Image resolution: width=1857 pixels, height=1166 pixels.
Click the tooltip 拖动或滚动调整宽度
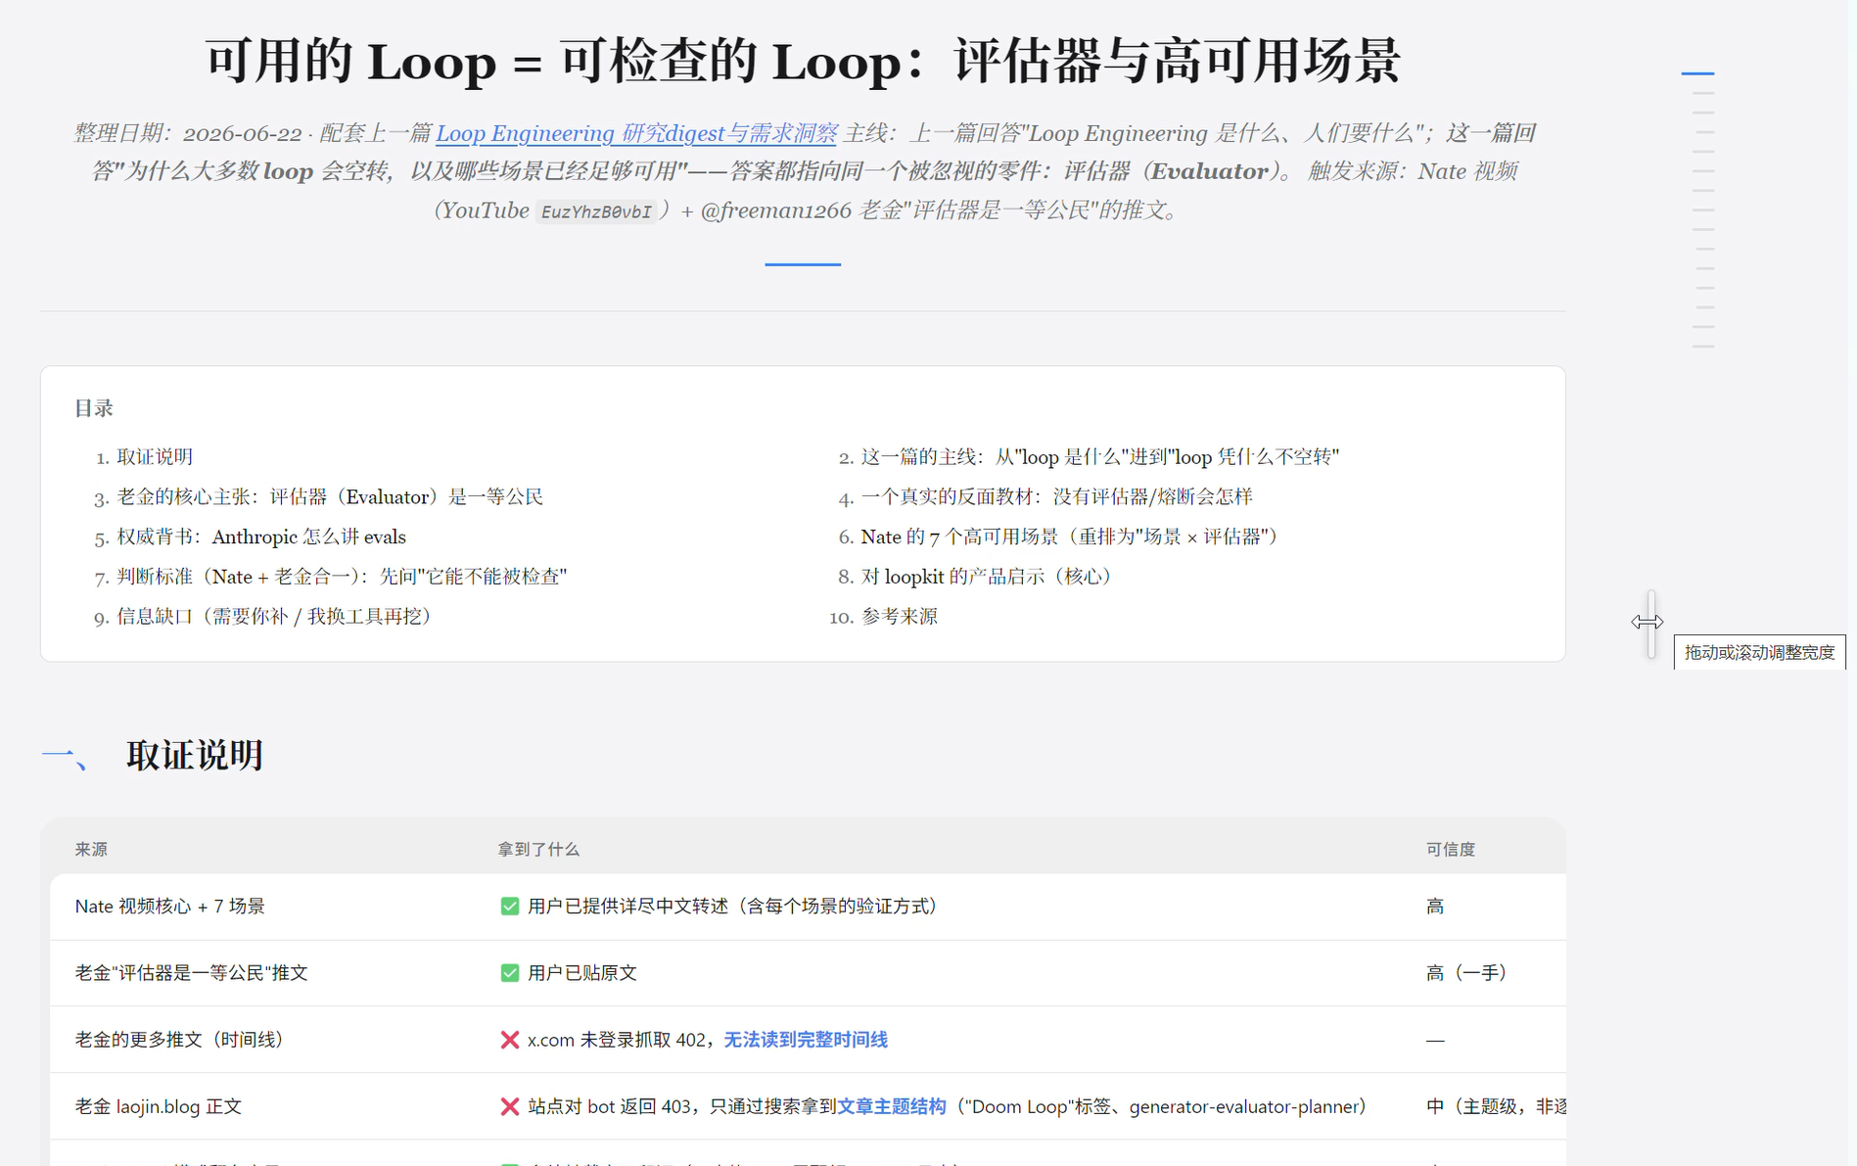(1759, 653)
